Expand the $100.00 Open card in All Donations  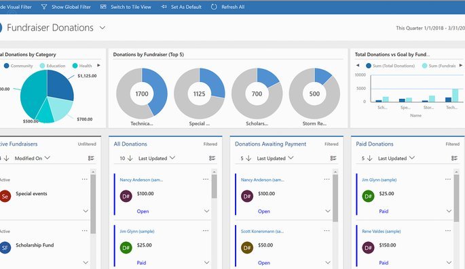[206, 211]
